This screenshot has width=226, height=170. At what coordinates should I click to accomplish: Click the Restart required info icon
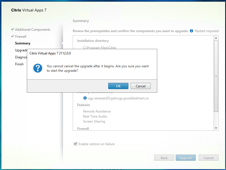coord(191,31)
